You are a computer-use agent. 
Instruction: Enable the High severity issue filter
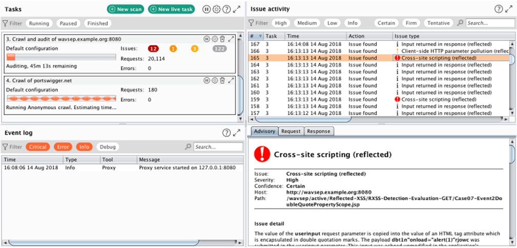click(x=281, y=23)
